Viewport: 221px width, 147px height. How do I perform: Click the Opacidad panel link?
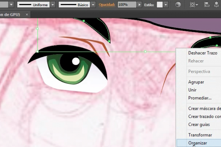click(x=106, y=5)
